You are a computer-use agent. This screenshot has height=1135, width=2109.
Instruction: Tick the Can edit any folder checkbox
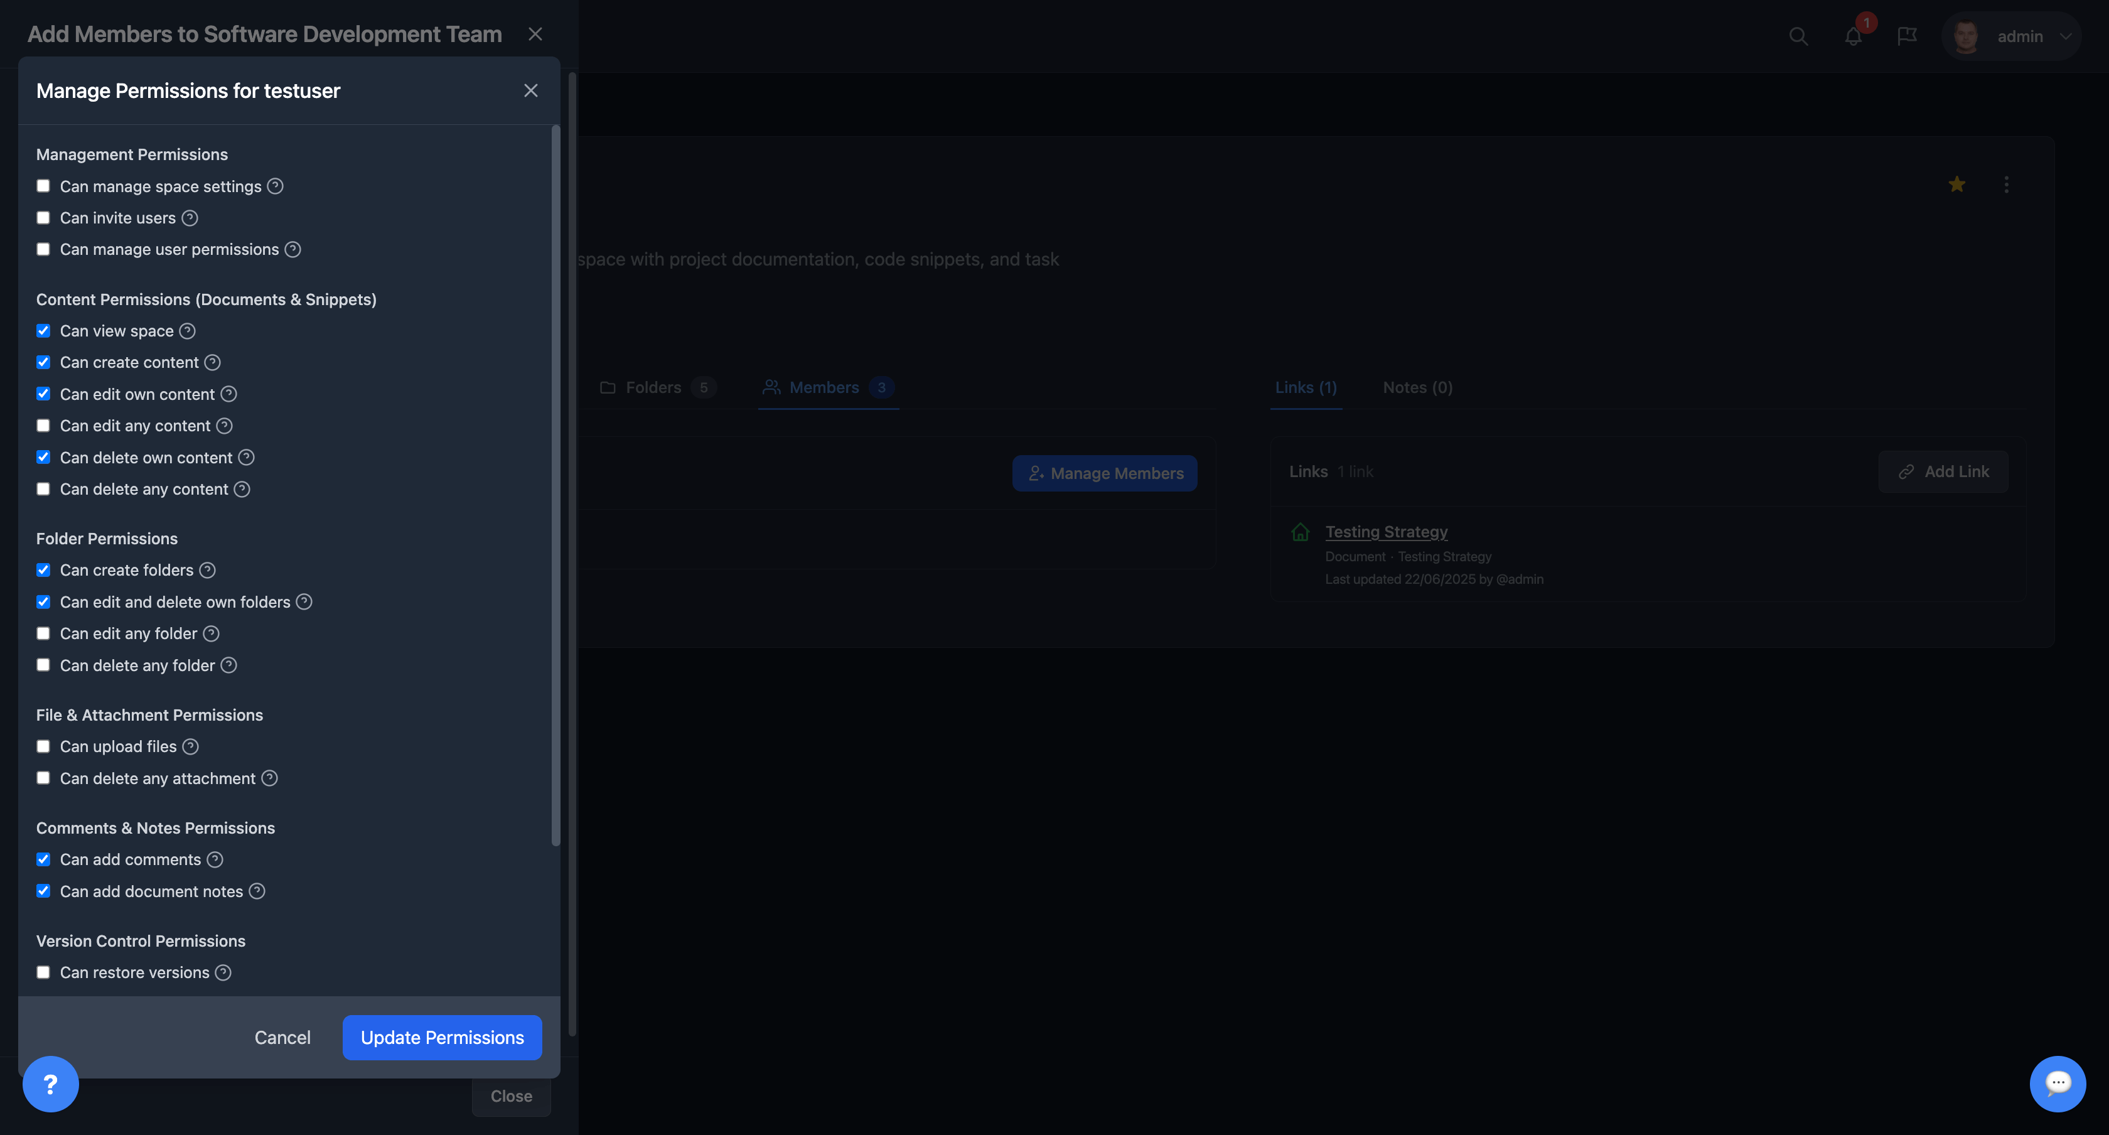[43, 633]
